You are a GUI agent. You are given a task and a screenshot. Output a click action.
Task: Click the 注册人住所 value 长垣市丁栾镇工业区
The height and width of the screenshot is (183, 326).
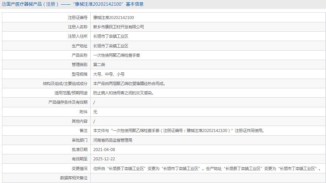click(111, 36)
